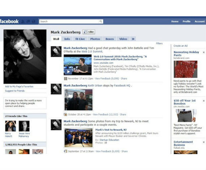Expand more tabs with the double-arrow
The image size is (206, 170).
point(133,39)
